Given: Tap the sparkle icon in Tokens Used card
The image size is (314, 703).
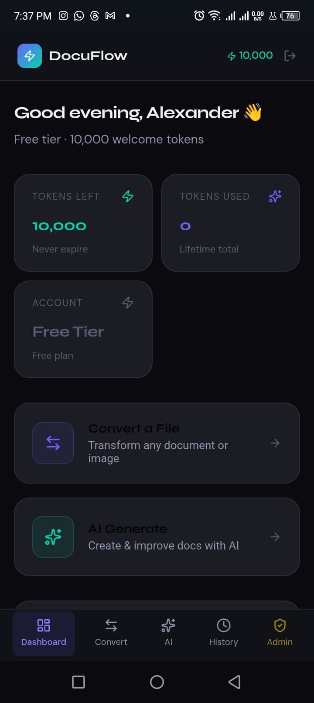Looking at the screenshot, I should [x=275, y=196].
